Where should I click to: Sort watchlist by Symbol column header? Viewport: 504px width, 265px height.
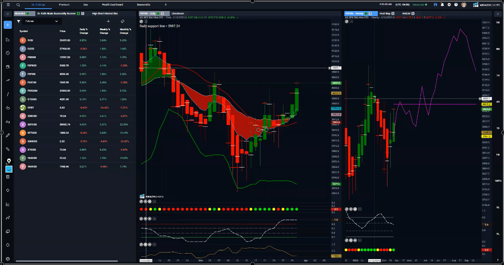(23, 31)
